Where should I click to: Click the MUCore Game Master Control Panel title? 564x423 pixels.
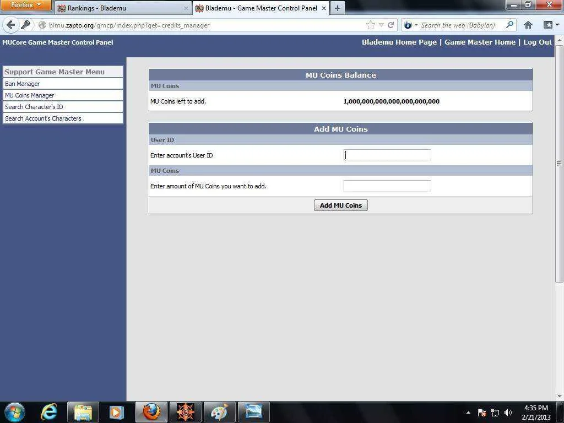coord(57,42)
